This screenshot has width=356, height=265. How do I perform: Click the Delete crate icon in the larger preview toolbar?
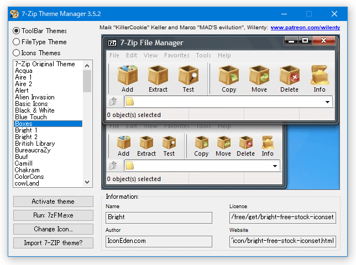(x=290, y=75)
